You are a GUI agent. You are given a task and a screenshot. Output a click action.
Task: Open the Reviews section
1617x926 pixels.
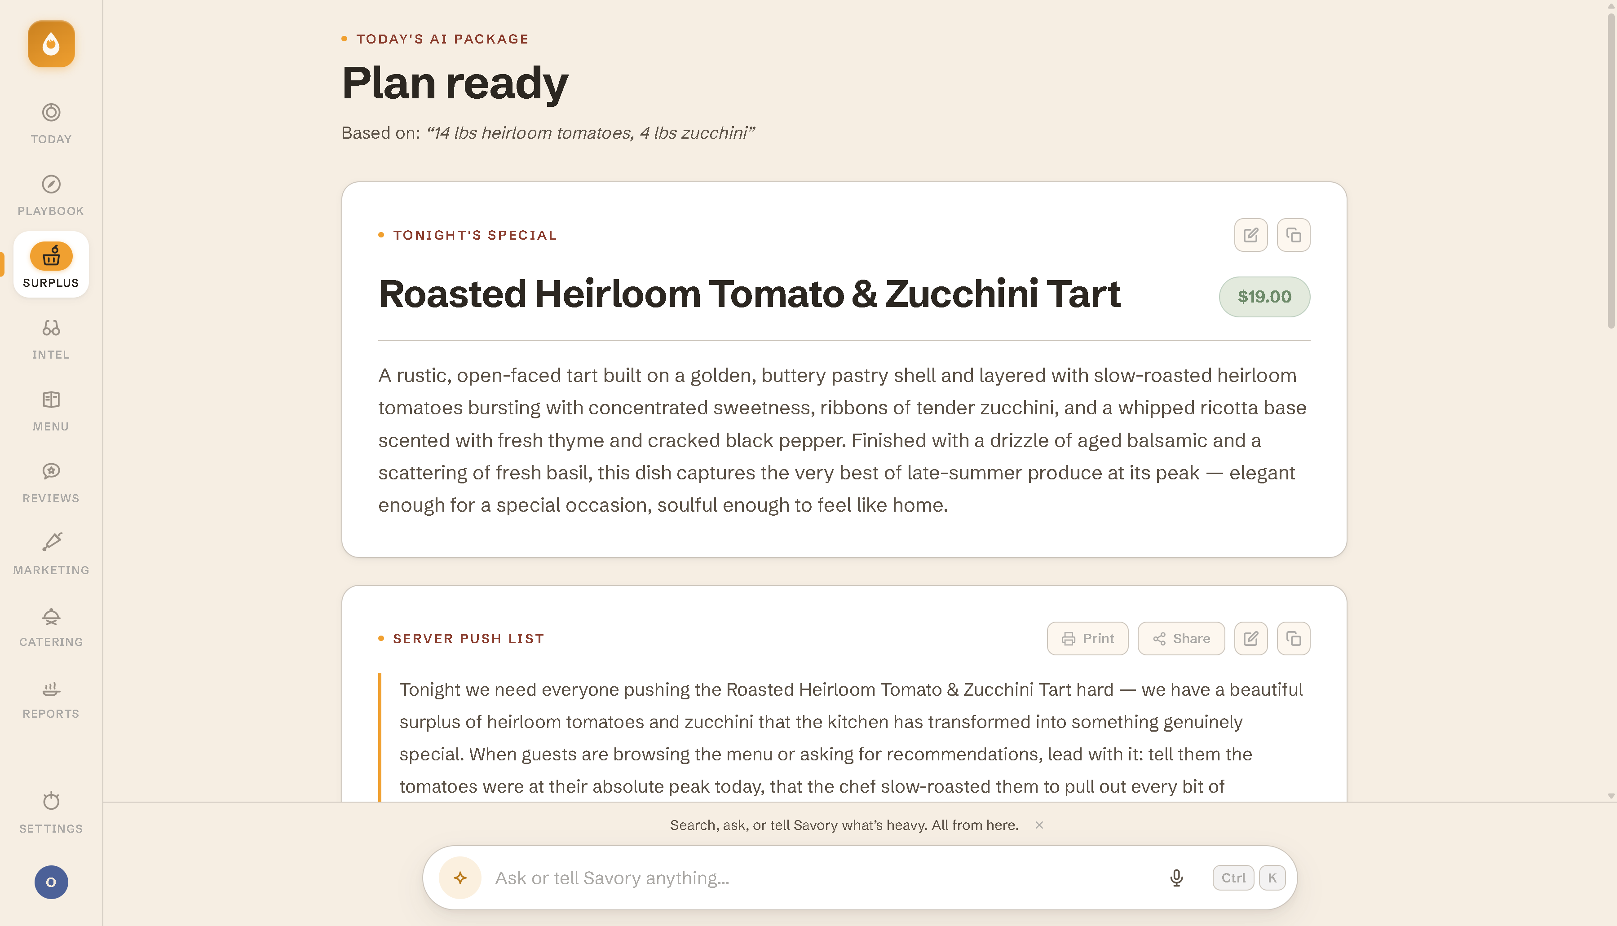(x=51, y=483)
